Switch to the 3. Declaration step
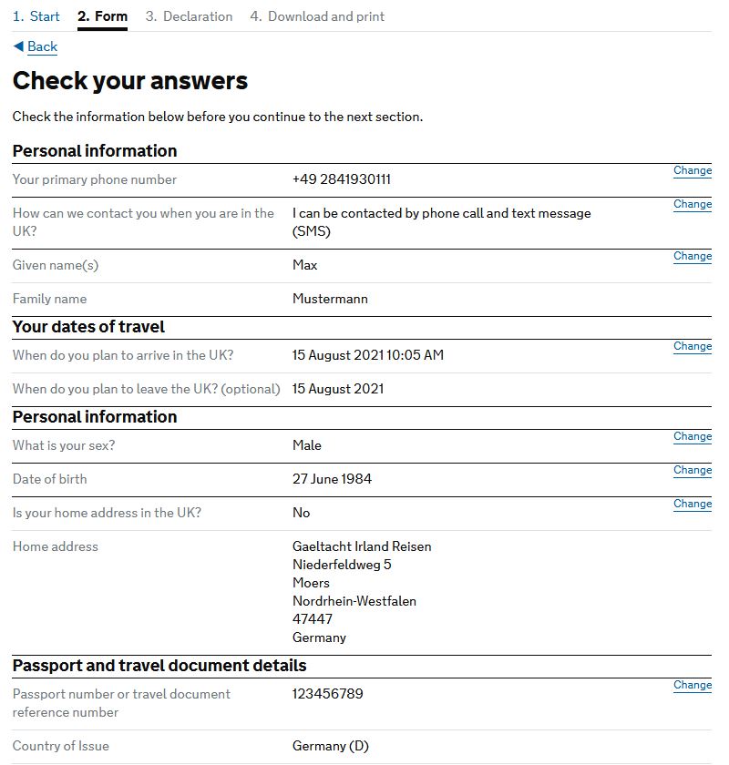The image size is (729, 765). [189, 16]
